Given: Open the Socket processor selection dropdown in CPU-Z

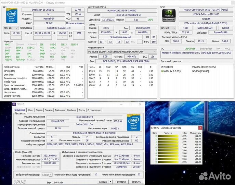Looking at the screenshot, I should 47,175.
